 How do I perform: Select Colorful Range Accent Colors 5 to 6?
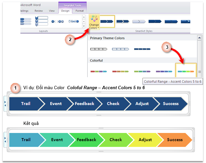(186, 71)
